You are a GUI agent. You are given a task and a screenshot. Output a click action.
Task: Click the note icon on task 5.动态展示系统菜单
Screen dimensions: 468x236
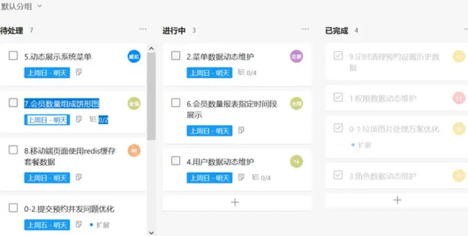point(79,72)
